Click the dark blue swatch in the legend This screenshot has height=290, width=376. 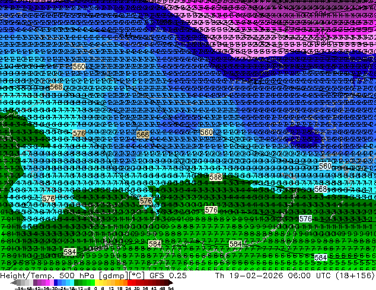[56, 282]
